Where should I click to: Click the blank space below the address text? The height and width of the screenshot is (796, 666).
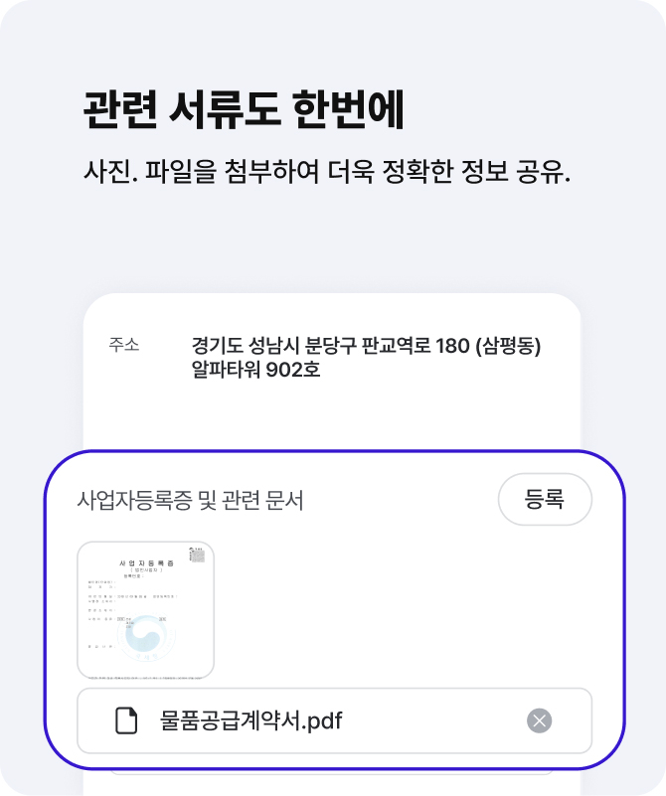coord(332,413)
